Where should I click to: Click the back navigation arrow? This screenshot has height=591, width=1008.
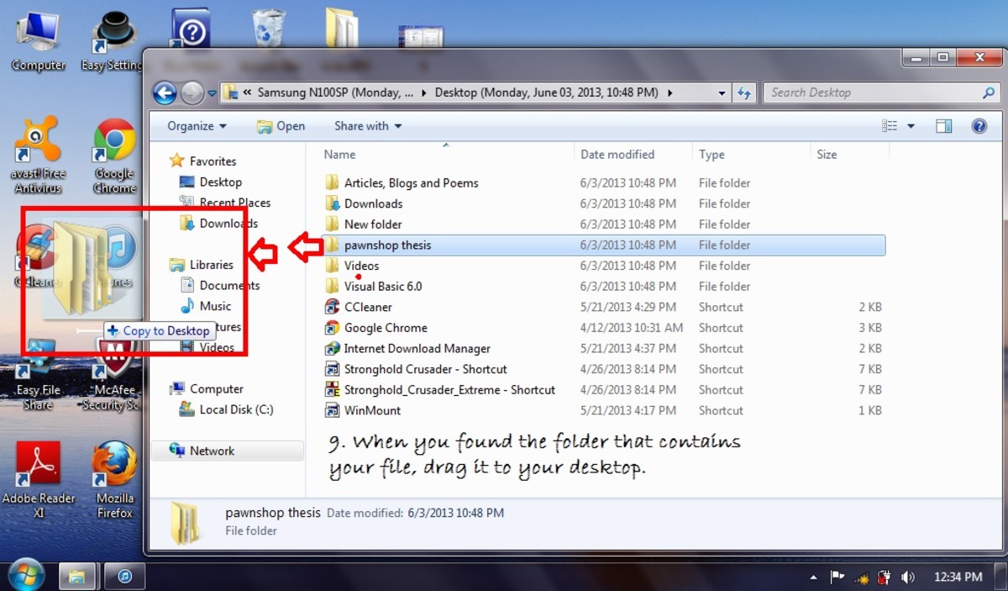(165, 92)
